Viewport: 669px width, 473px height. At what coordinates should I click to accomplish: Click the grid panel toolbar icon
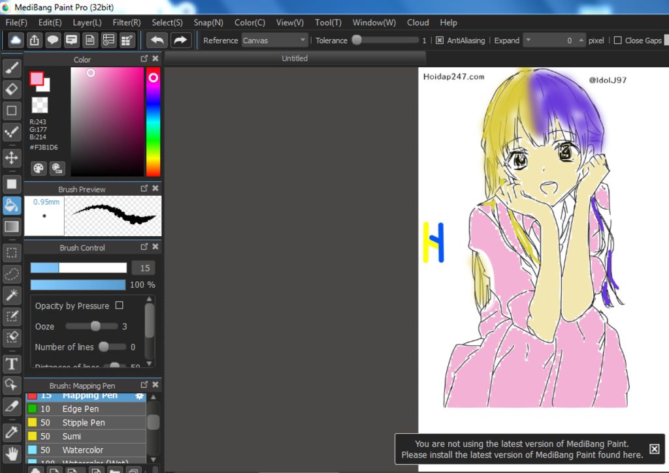127,40
